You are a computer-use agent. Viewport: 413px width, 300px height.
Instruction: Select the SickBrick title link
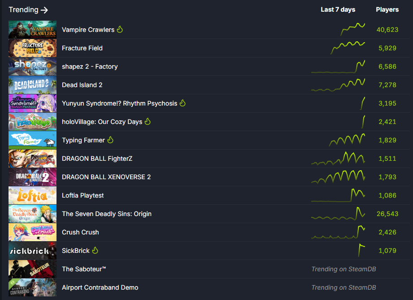(76, 251)
